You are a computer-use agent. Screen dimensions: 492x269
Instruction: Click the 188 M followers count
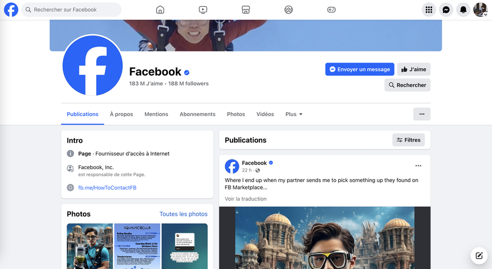pyautogui.click(x=188, y=83)
